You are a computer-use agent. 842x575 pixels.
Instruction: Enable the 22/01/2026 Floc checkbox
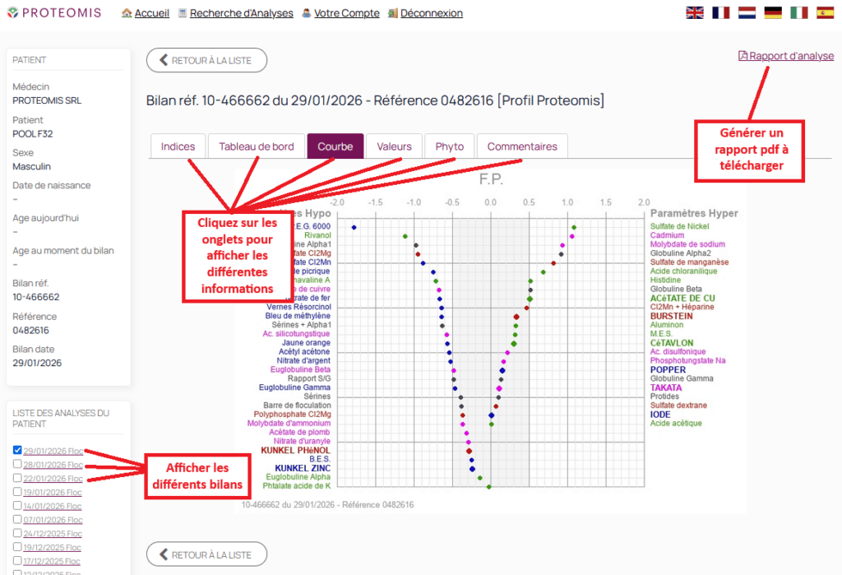coord(18,478)
